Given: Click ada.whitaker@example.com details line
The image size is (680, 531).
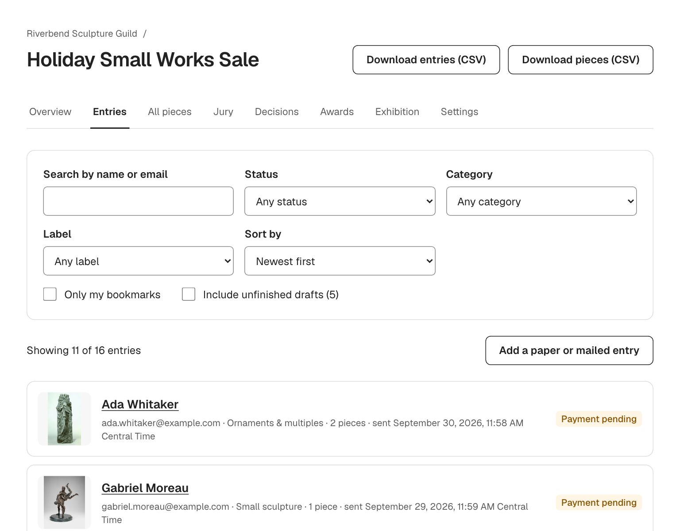Looking at the screenshot, I should (x=313, y=430).
